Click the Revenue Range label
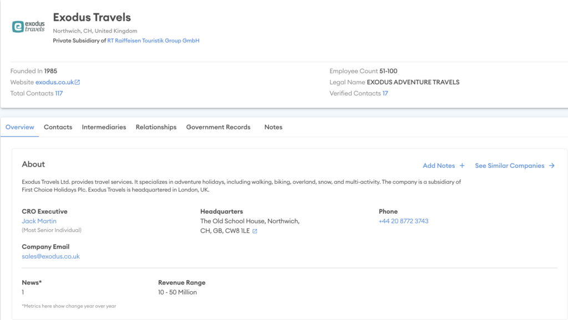568x320 pixels. coord(182,282)
